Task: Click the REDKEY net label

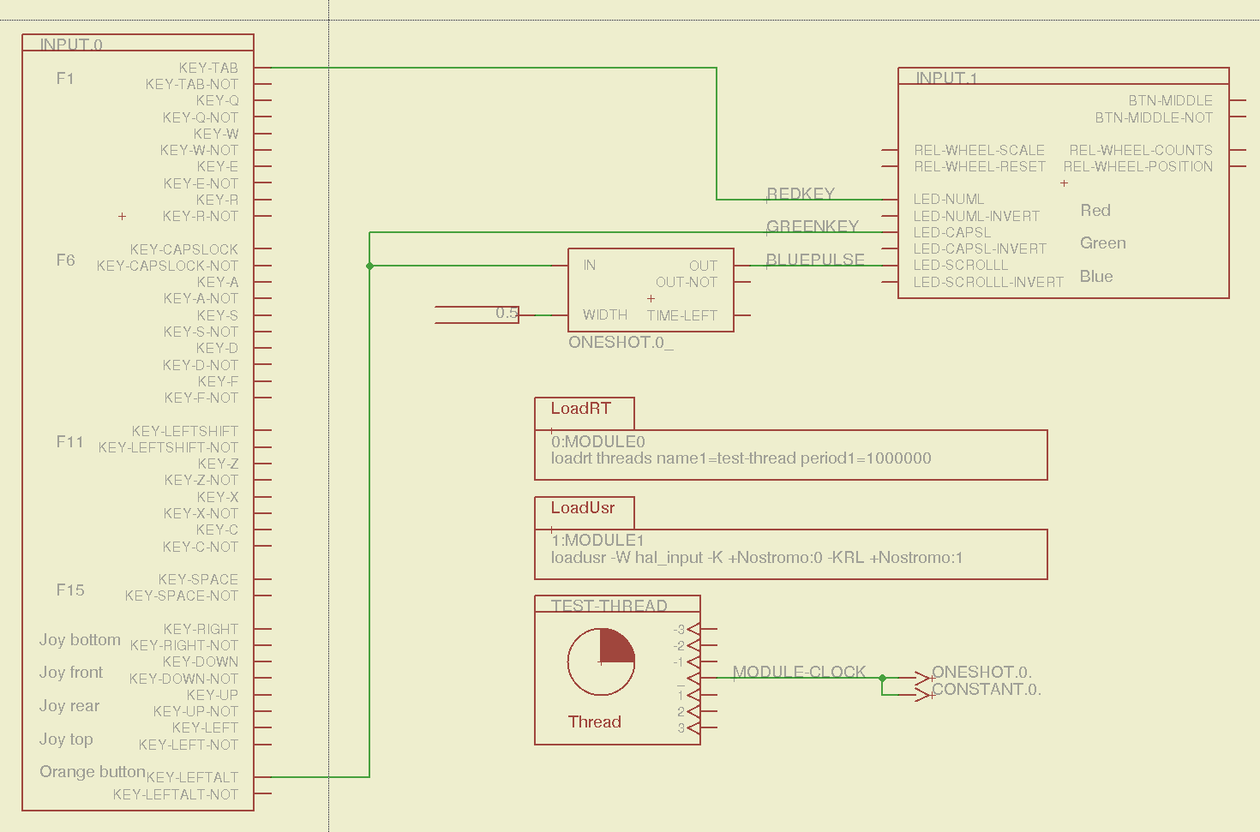Action: coord(800,194)
